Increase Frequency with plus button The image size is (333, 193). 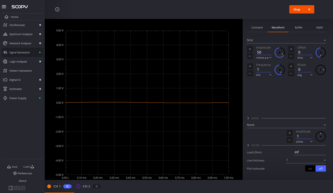point(250,66)
